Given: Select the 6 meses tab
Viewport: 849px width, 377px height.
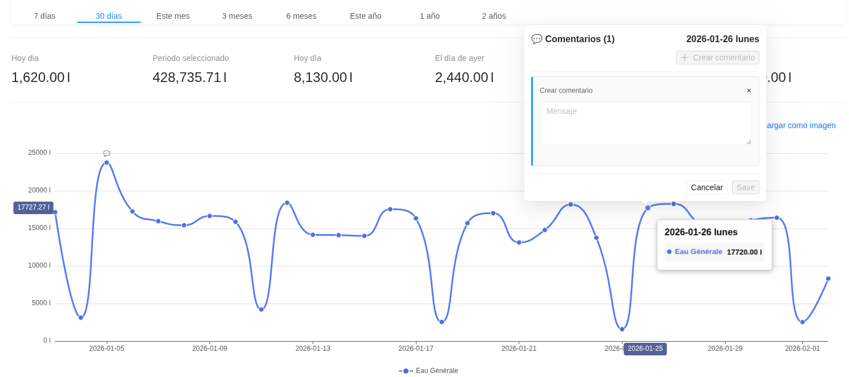Looking at the screenshot, I should tap(301, 16).
